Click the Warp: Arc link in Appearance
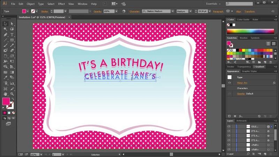The image size is (279, 157). coord(242,83)
